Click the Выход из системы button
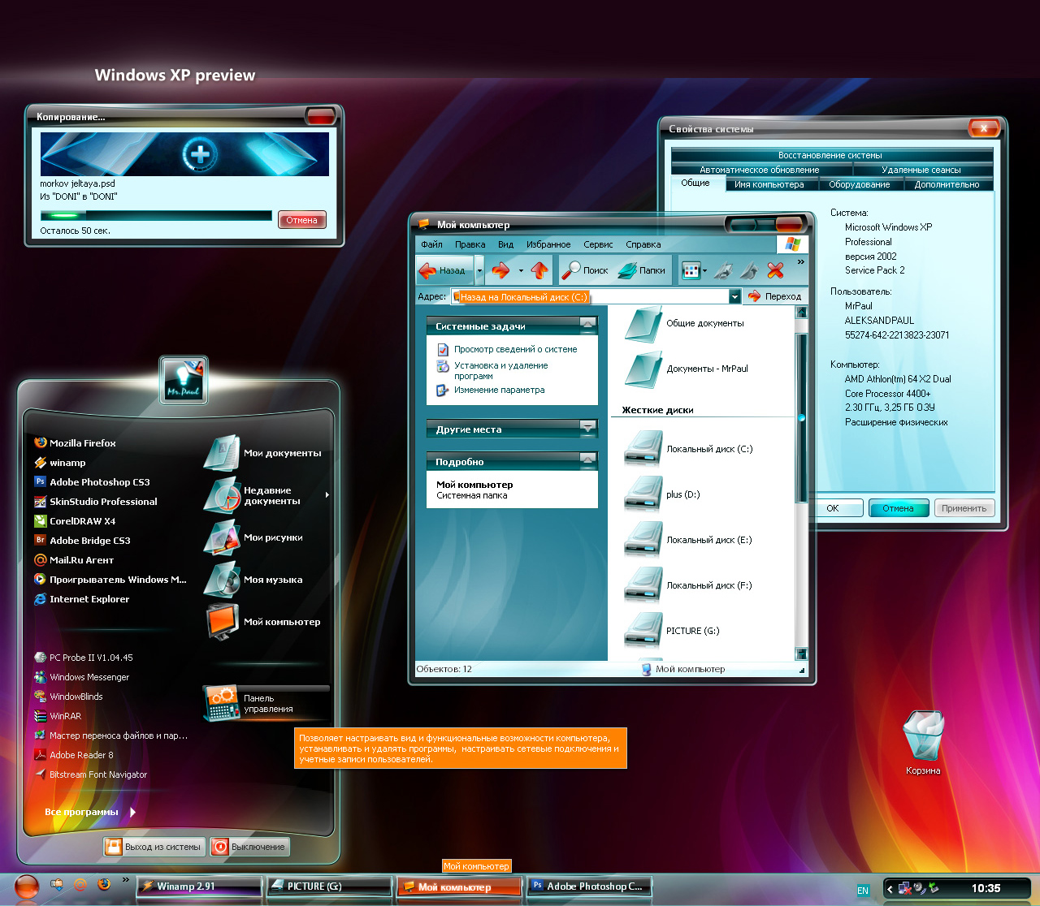 154,847
